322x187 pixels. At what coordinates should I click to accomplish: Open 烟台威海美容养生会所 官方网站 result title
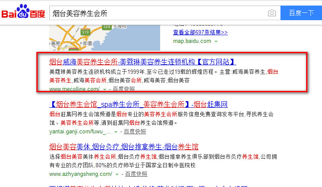[143, 62]
